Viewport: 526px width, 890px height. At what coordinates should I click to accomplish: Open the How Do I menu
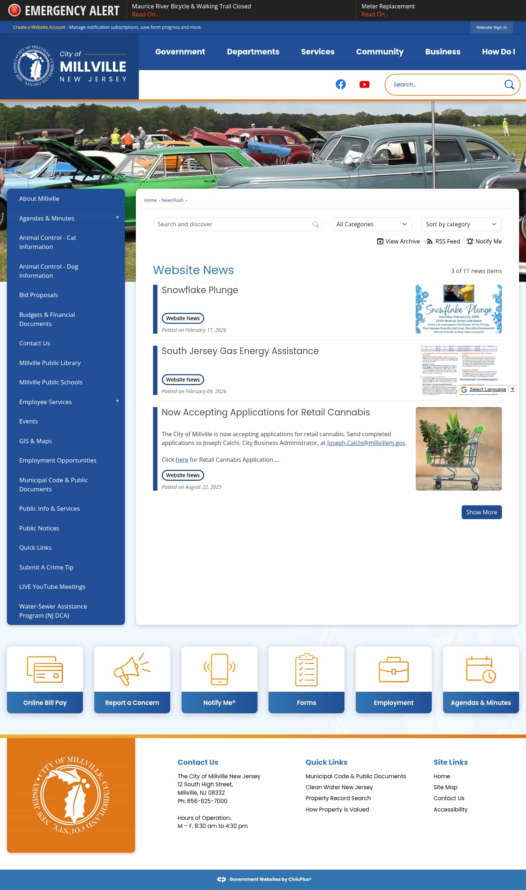pos(499,52)
